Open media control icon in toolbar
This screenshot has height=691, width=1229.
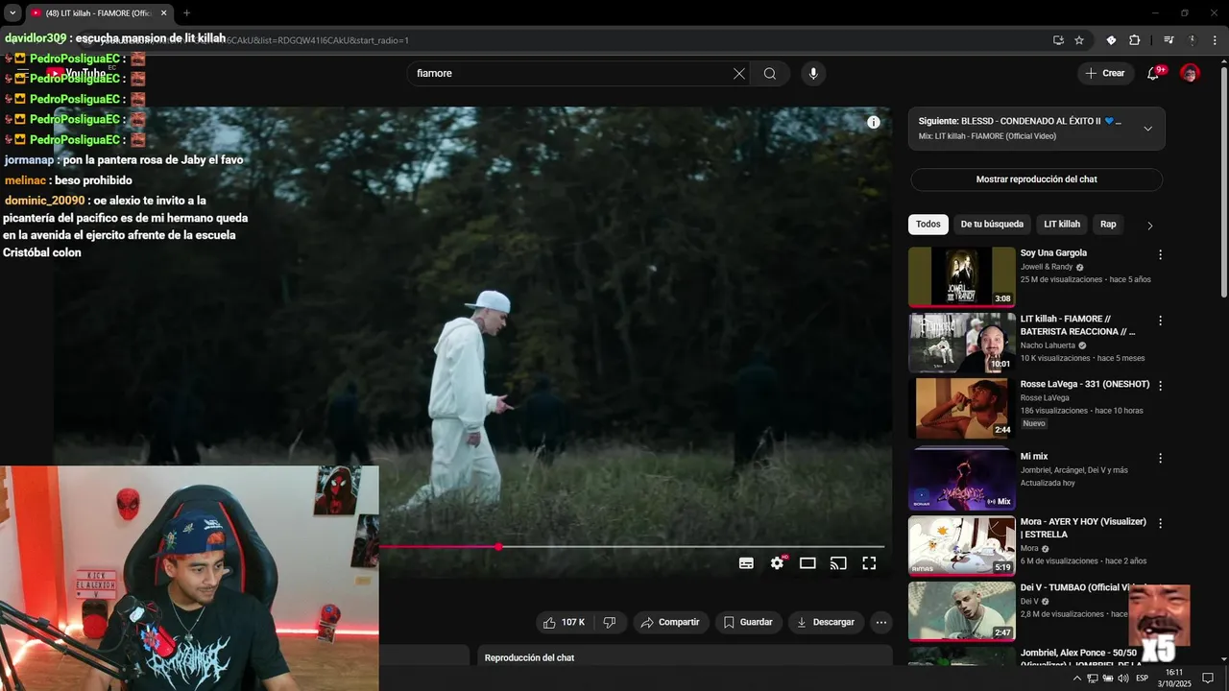1169,40
